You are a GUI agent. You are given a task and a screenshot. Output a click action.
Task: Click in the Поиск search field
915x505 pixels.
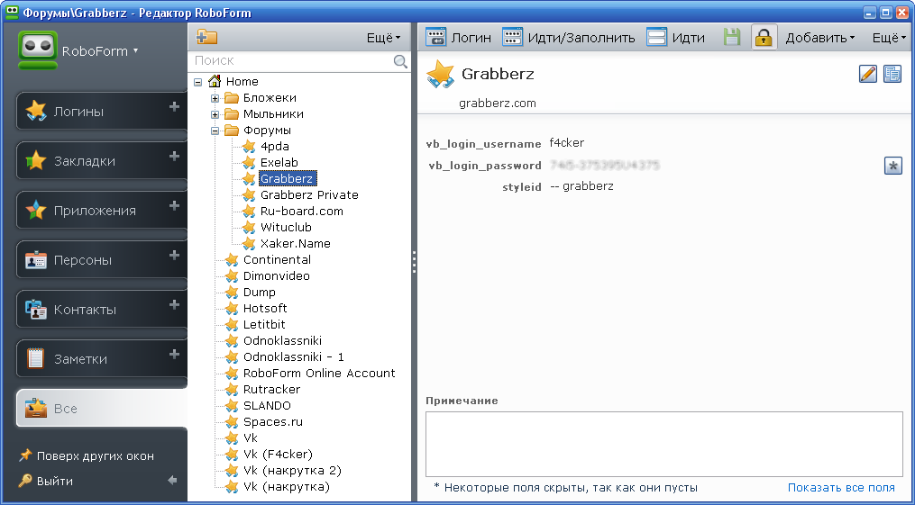click(x=290, y=60)
